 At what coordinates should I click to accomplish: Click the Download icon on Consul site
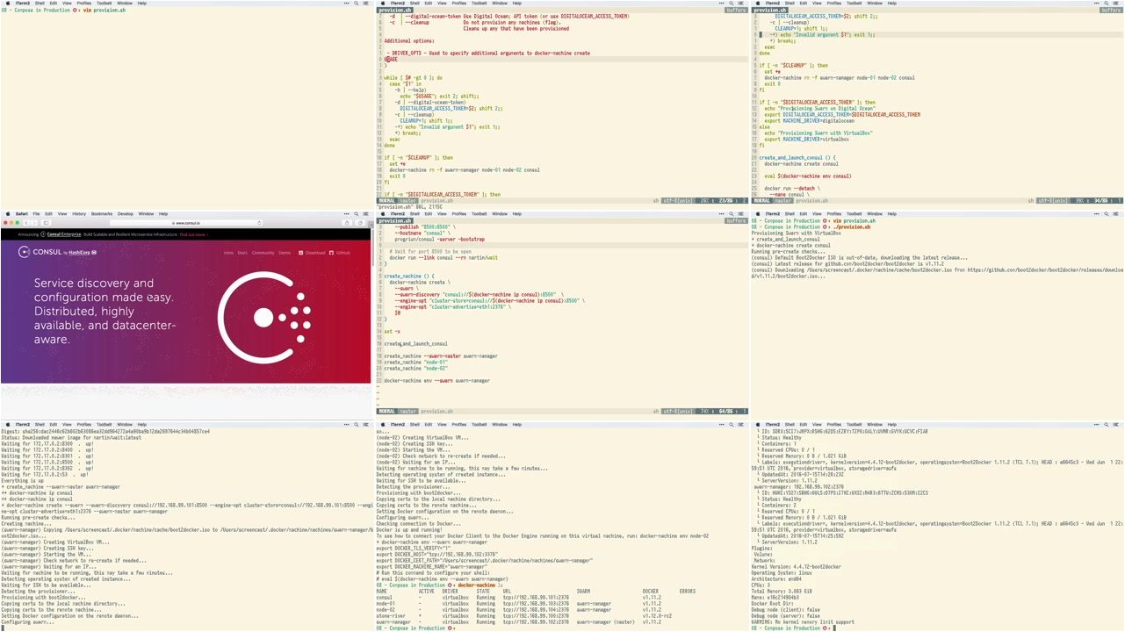pos(300,253)
